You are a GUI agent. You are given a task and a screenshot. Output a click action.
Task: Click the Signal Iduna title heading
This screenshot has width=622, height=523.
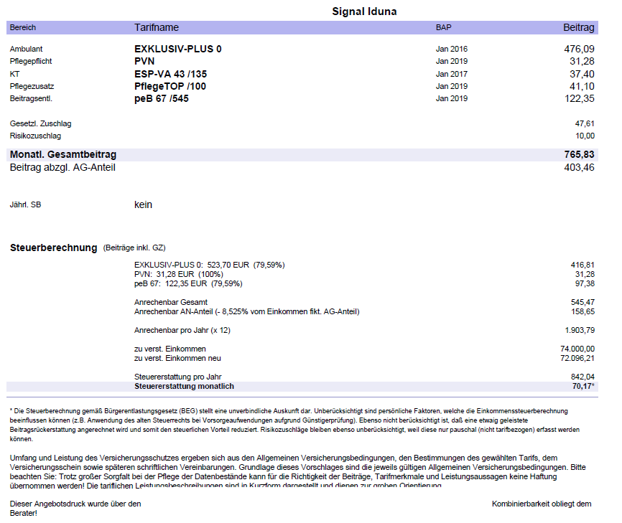coord(363,11)
